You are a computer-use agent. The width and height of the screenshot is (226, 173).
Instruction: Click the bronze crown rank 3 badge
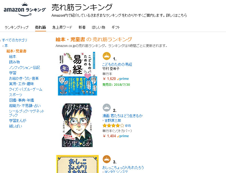(x=107, y=159)
